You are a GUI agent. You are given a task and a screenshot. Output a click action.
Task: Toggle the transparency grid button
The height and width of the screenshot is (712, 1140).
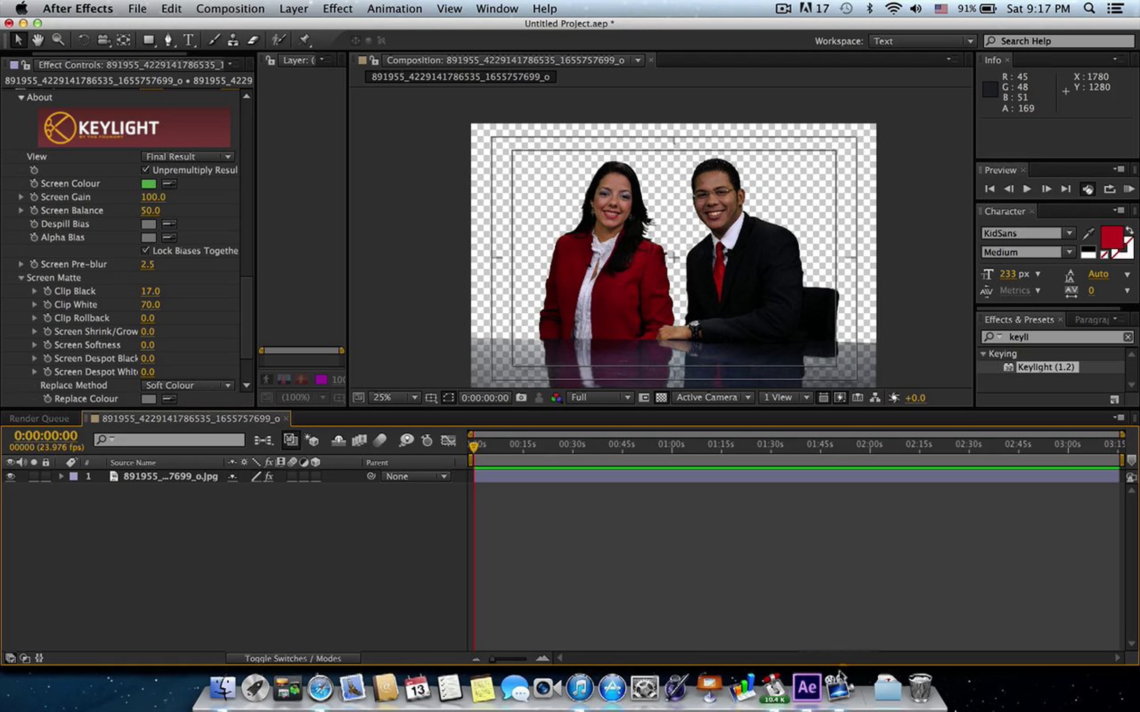tap(661, 398)
